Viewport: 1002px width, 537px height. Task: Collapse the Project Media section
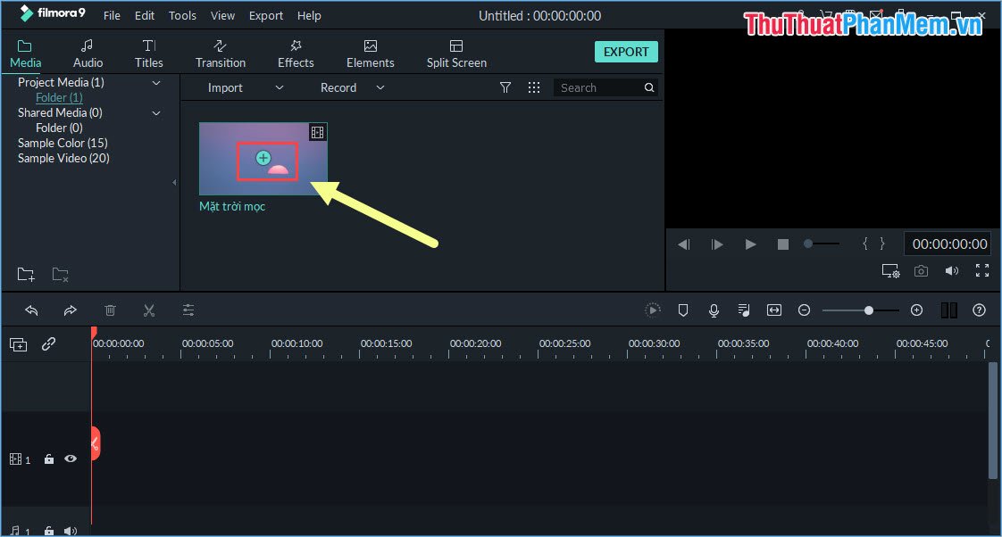156,82
